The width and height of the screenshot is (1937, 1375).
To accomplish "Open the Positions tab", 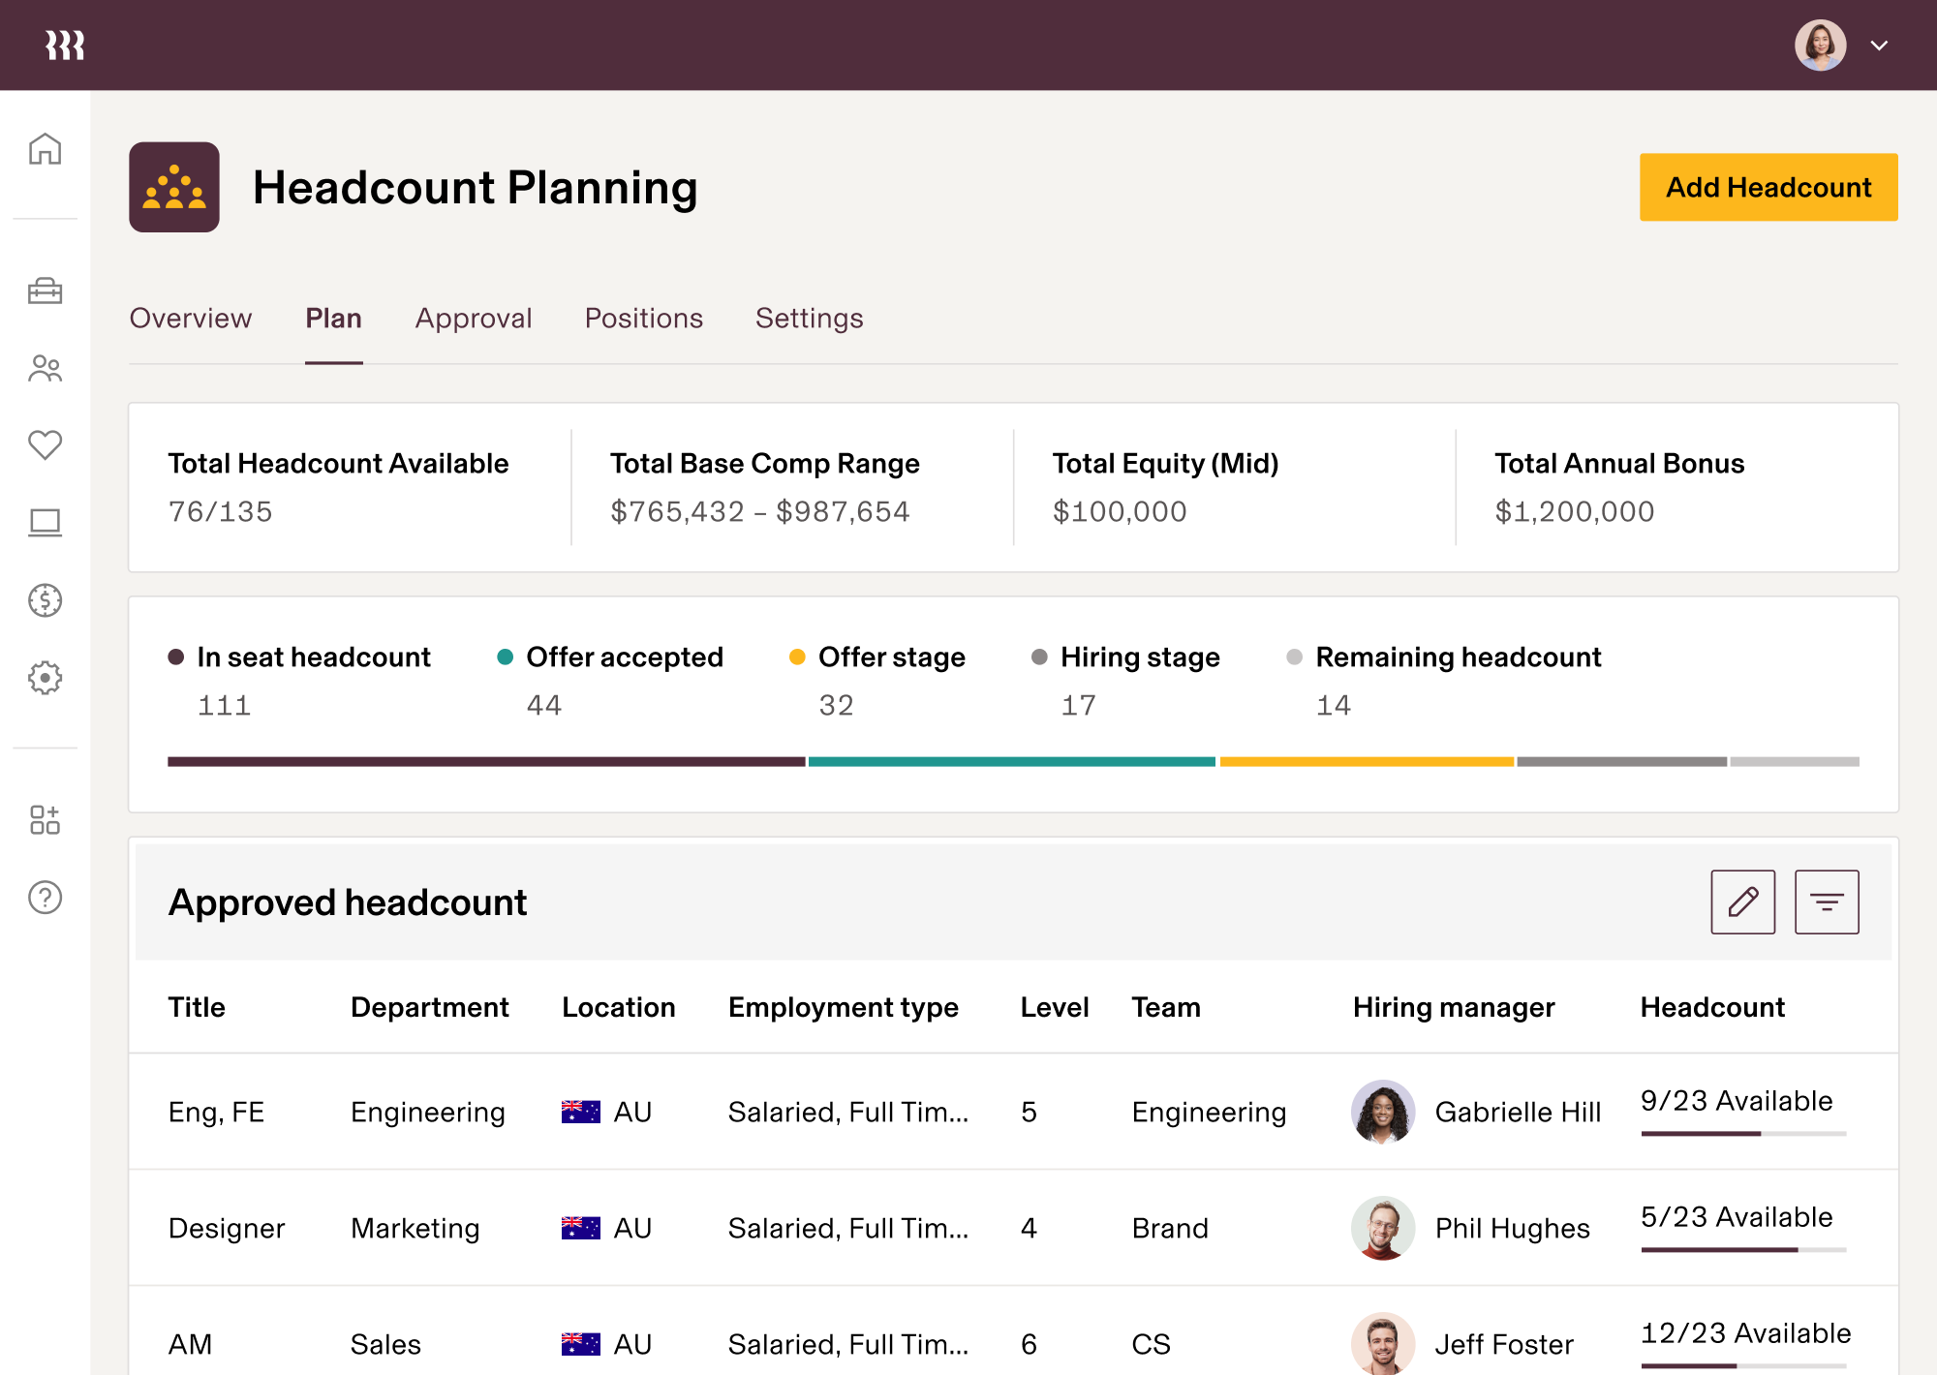I will coord(643,318).
